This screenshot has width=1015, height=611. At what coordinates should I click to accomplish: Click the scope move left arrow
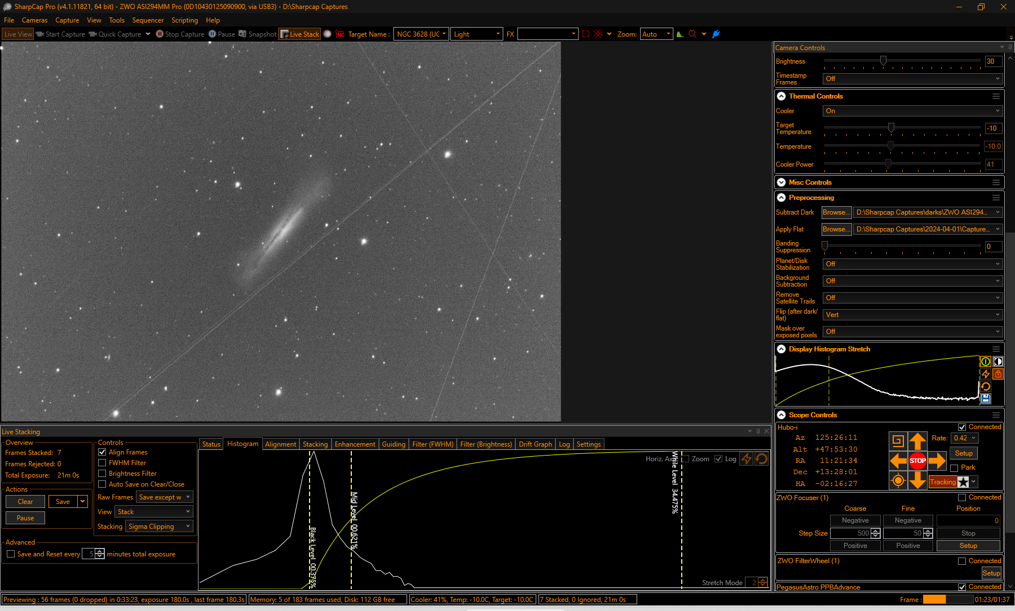pos(898,461)
